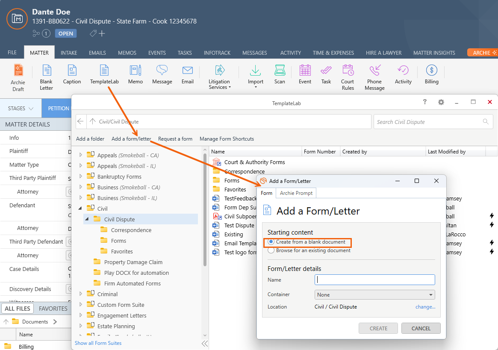498x350 pixels.
Task: Open TemplateLab help
Action: point(424,102)
